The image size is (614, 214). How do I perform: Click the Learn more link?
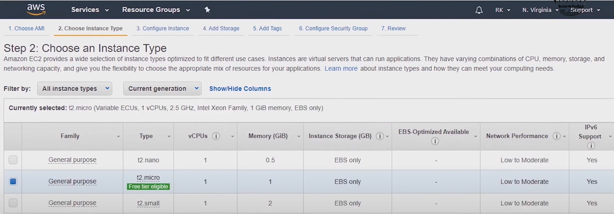(341, 69)
